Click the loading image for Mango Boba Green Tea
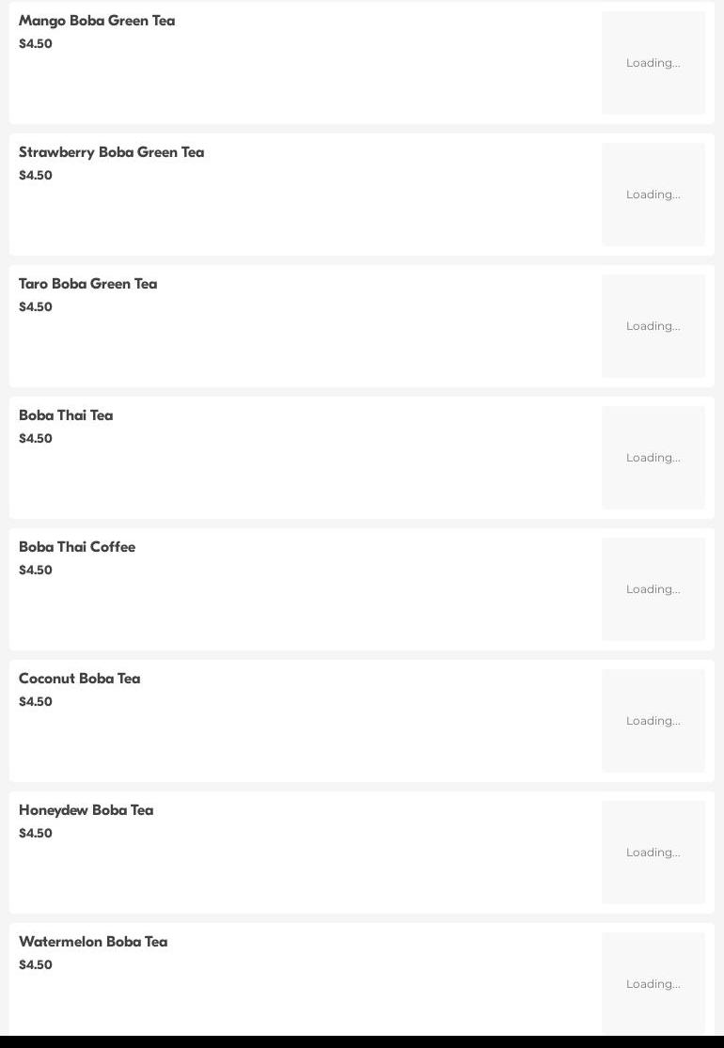Image resolution: width=724 pixels, height=1048 pixels. [653, 63]
